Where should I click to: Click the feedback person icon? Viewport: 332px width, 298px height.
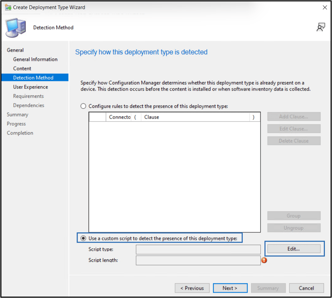click(x=320, y=27)
